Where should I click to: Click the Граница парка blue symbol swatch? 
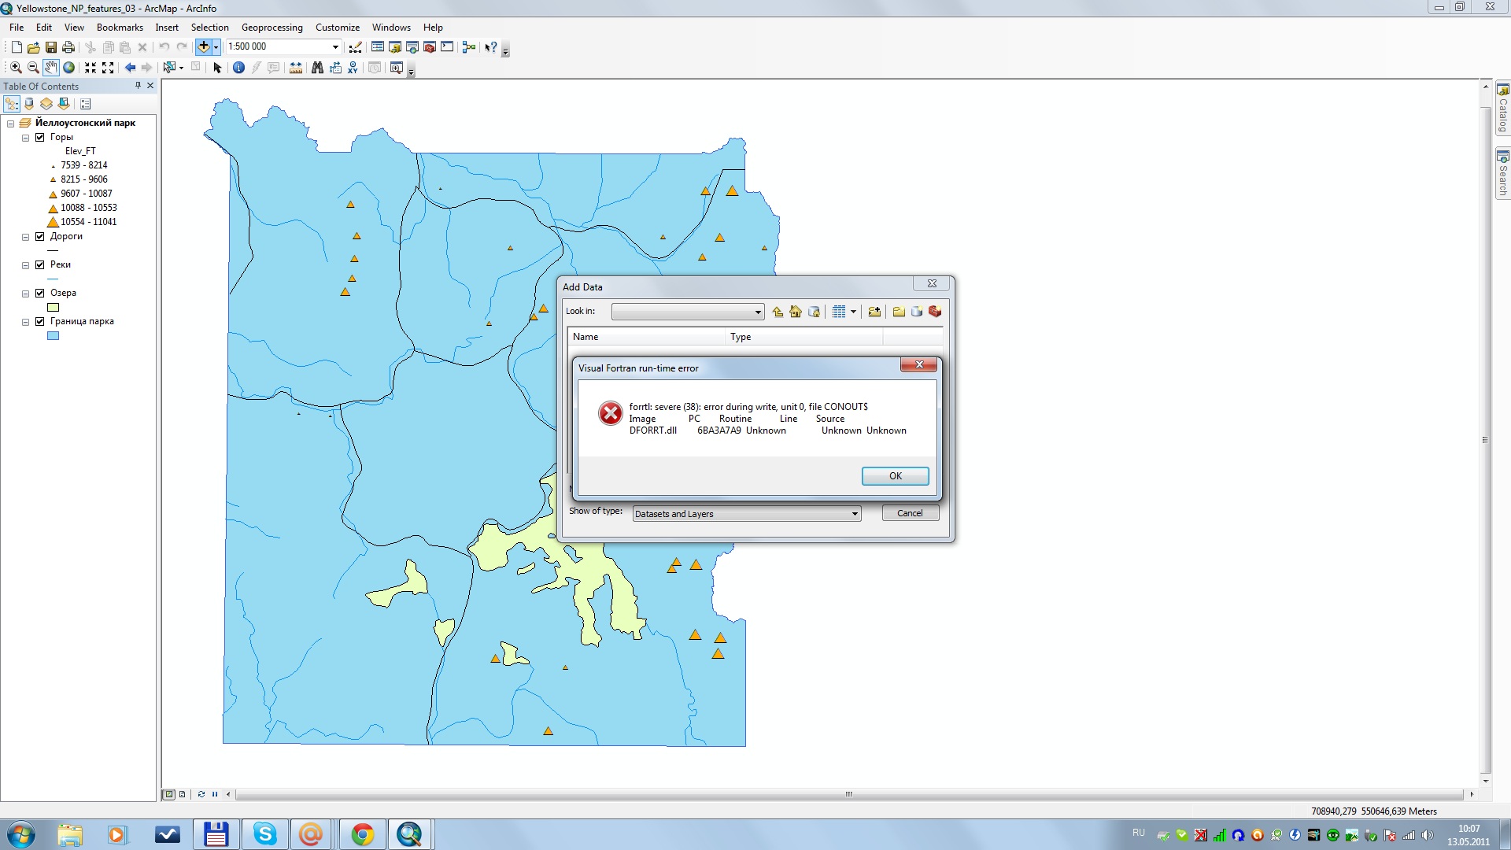coord(54,336)
